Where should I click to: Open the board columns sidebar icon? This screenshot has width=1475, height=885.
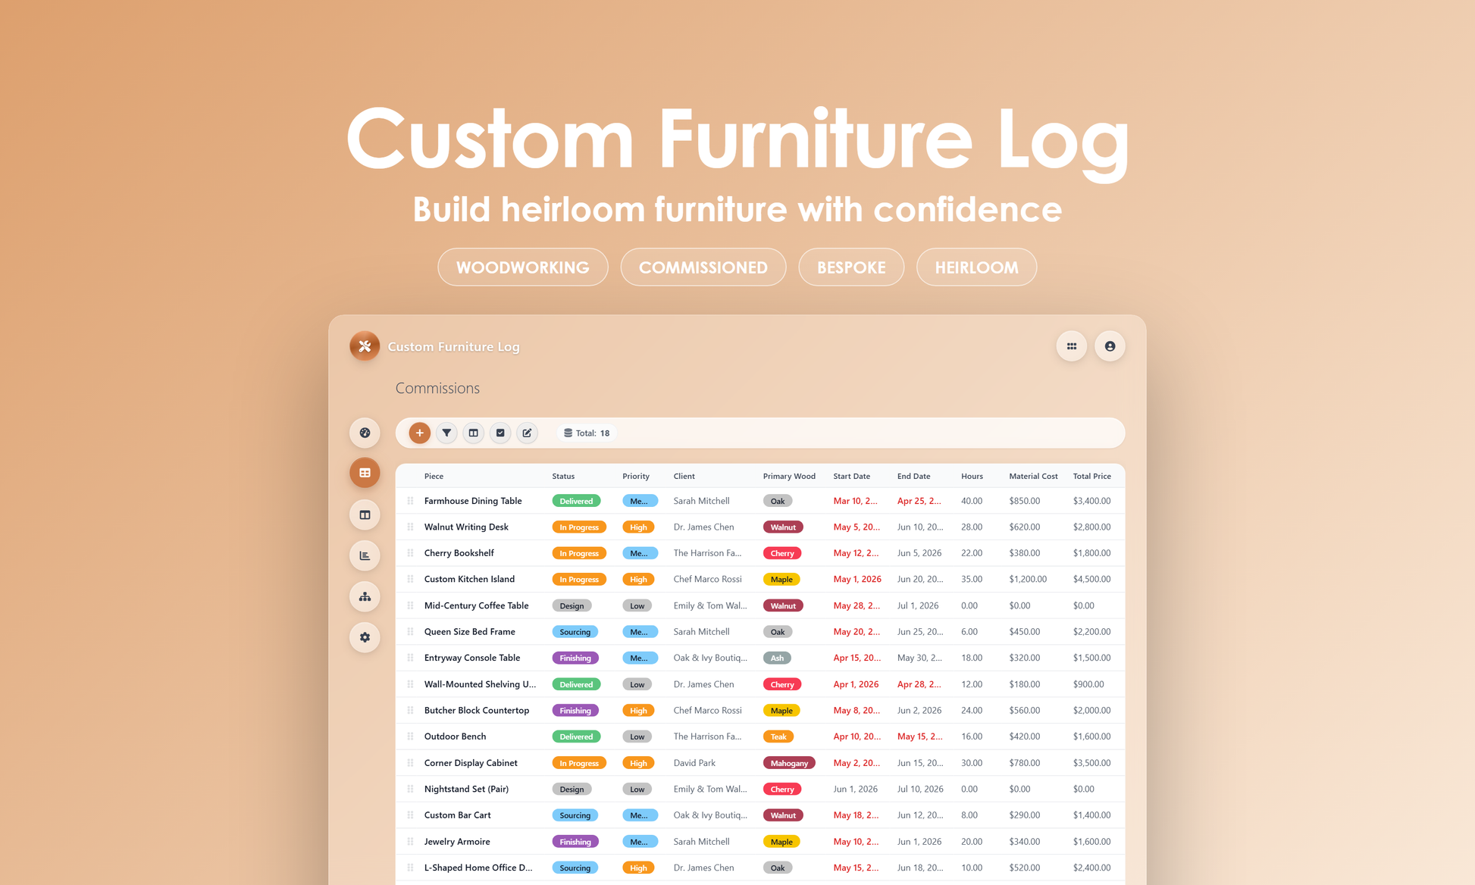(365, 515)
